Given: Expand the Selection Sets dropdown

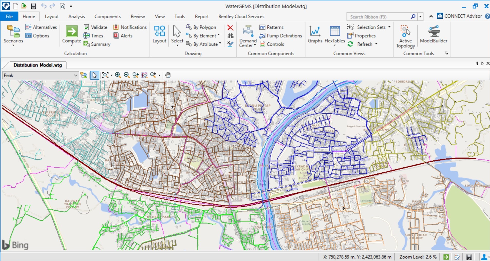Looking at the screenshot, I should click(x=389, y=27).
